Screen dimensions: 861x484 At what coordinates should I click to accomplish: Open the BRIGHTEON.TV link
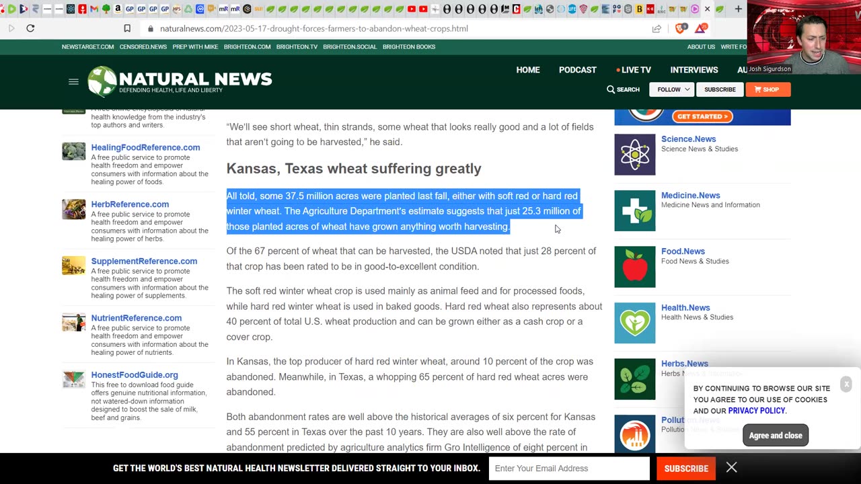click(297, 47)
